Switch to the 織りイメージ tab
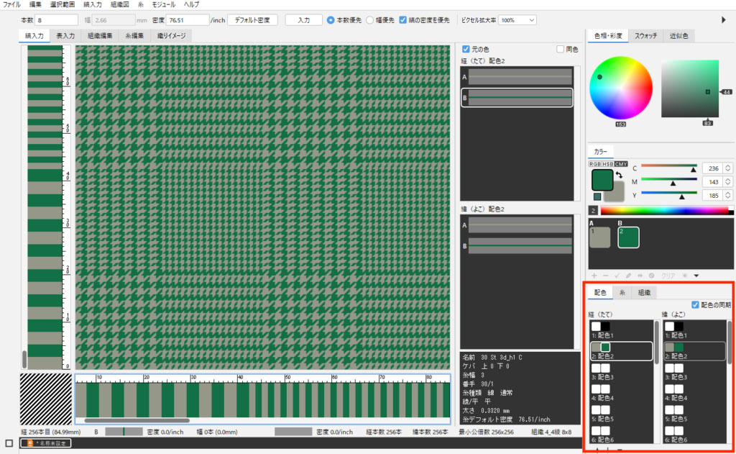736x454 pixels. (172, 35)
